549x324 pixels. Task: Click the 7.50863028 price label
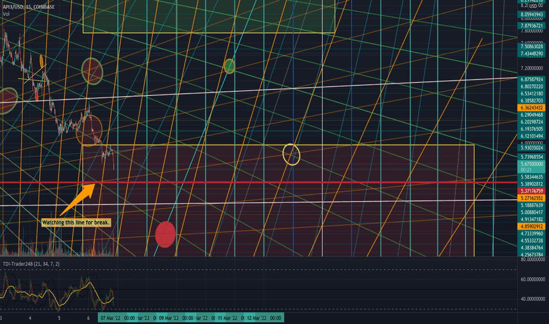click(531, 47)
